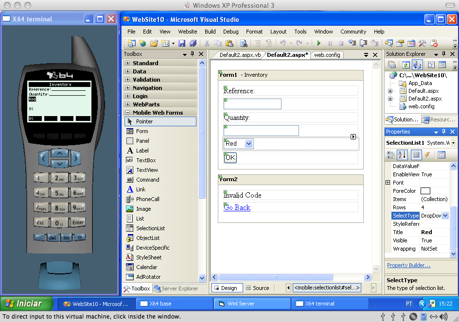Open the Property Builder link

[408, 265]
